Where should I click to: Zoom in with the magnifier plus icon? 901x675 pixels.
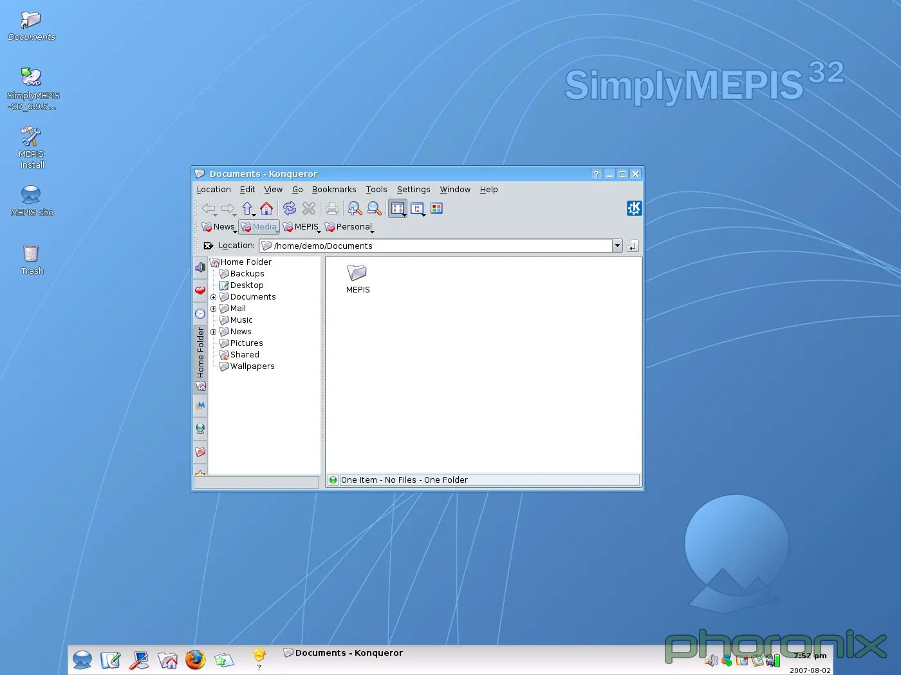[x=355, y=208]
